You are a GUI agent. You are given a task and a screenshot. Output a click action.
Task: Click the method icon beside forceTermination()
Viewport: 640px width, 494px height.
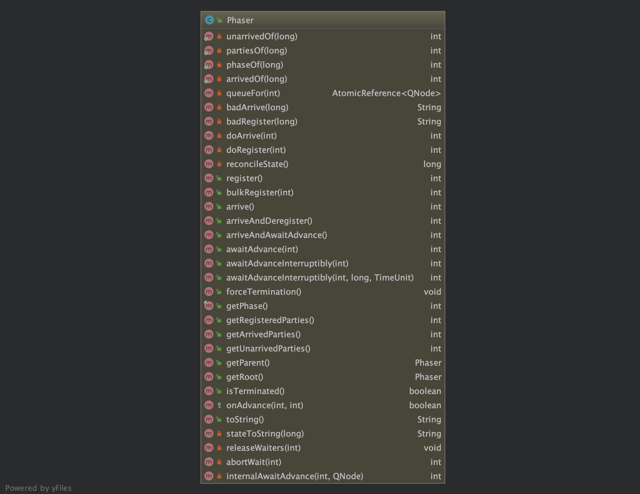[209, 292]
